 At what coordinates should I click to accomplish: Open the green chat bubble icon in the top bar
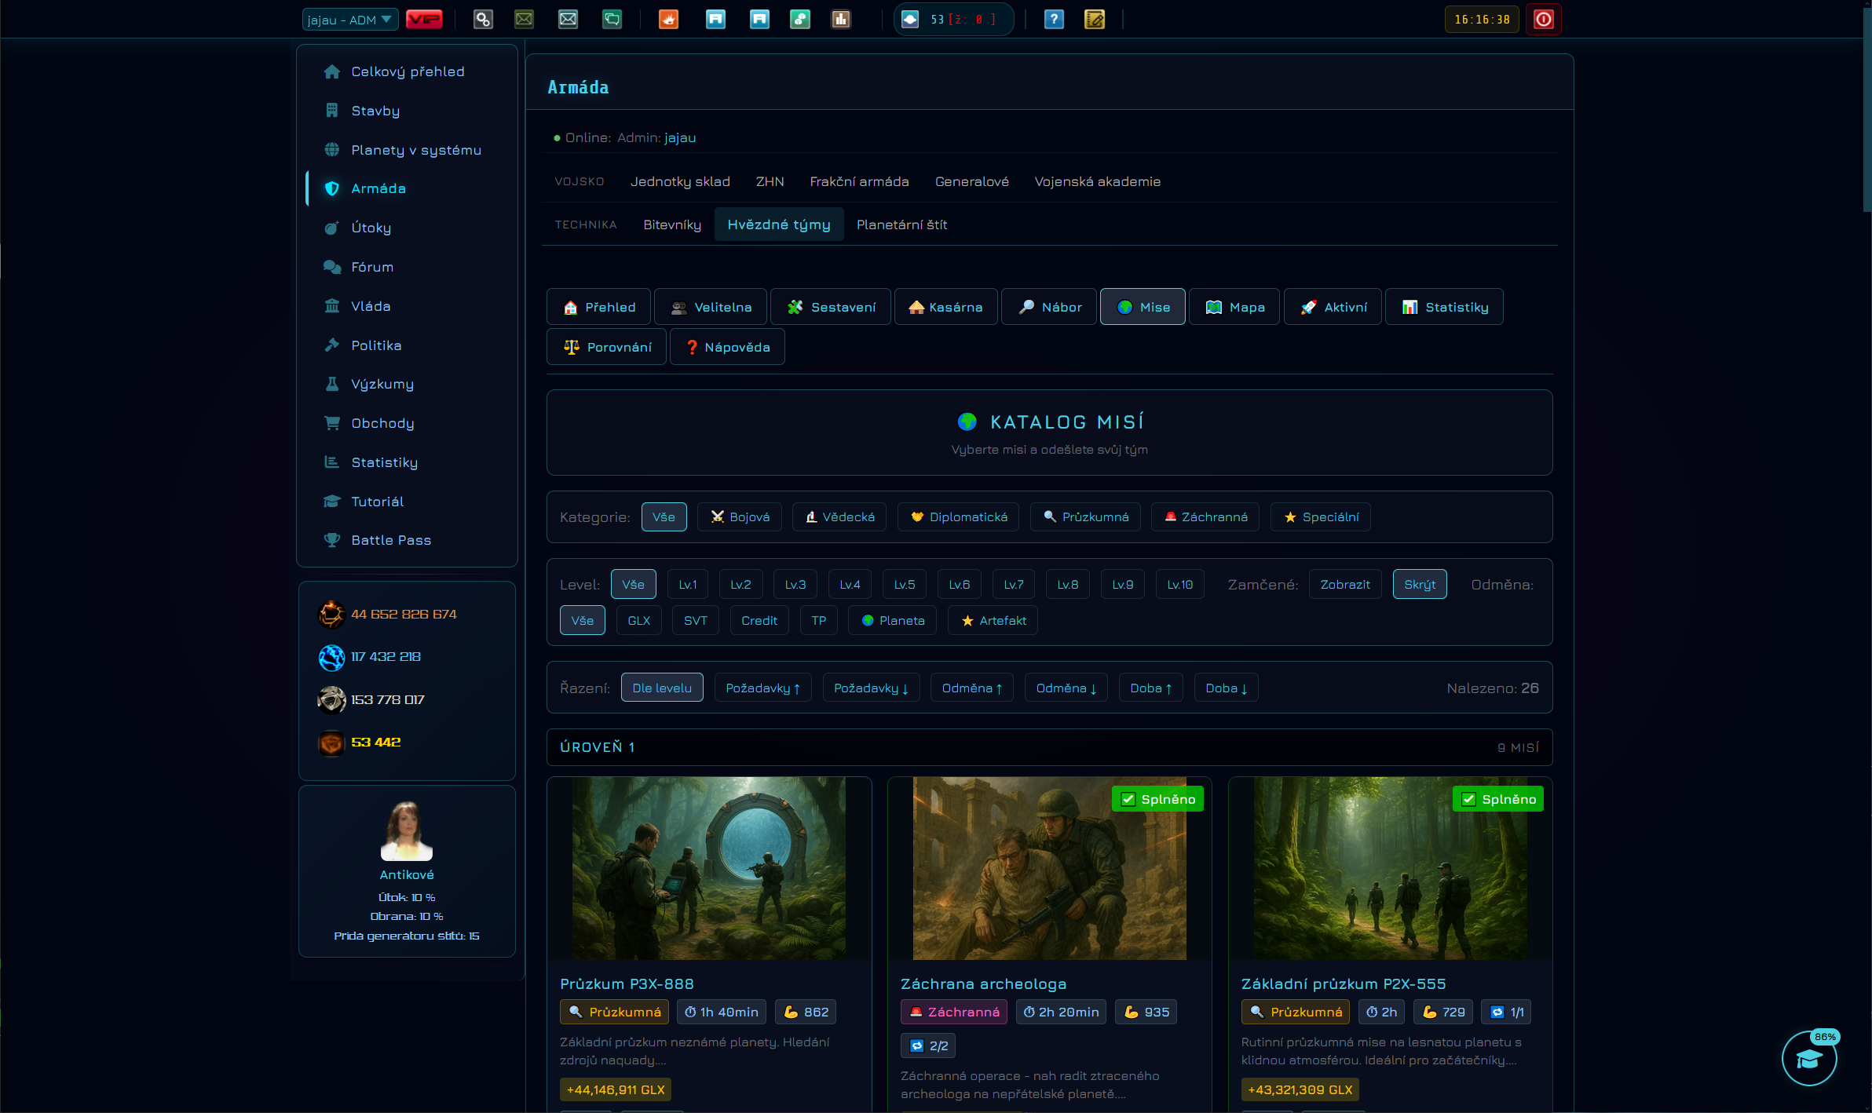point(612,20)
